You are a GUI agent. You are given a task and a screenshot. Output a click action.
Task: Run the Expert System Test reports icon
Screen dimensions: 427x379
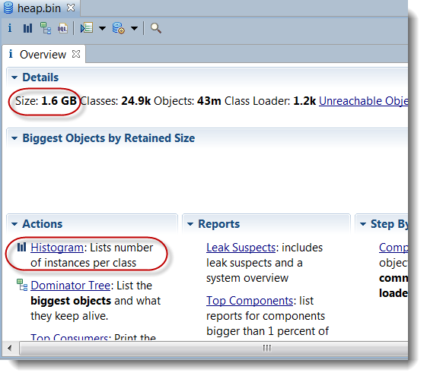87,27
